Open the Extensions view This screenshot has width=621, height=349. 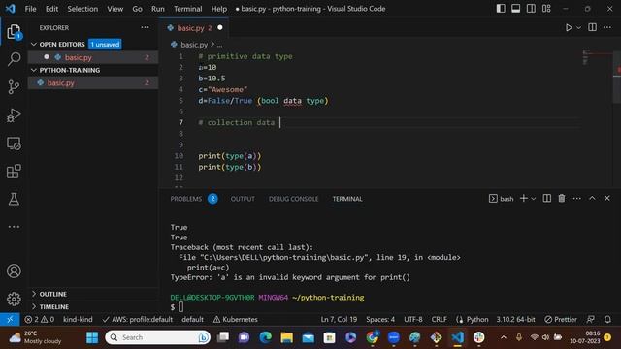[x=14, y=172]
